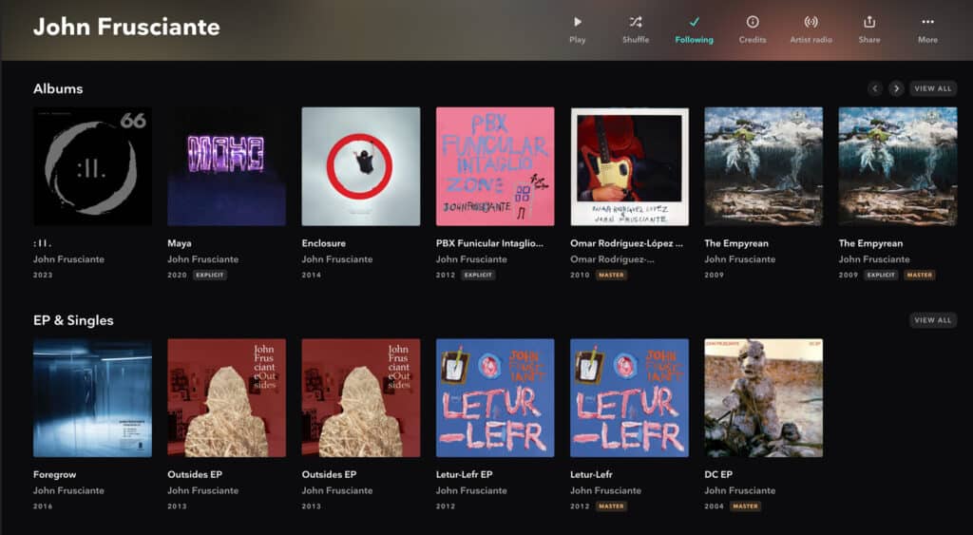Open the Foregrow single cover
This screenshot has width=973, height=535.
click(92, 398)
